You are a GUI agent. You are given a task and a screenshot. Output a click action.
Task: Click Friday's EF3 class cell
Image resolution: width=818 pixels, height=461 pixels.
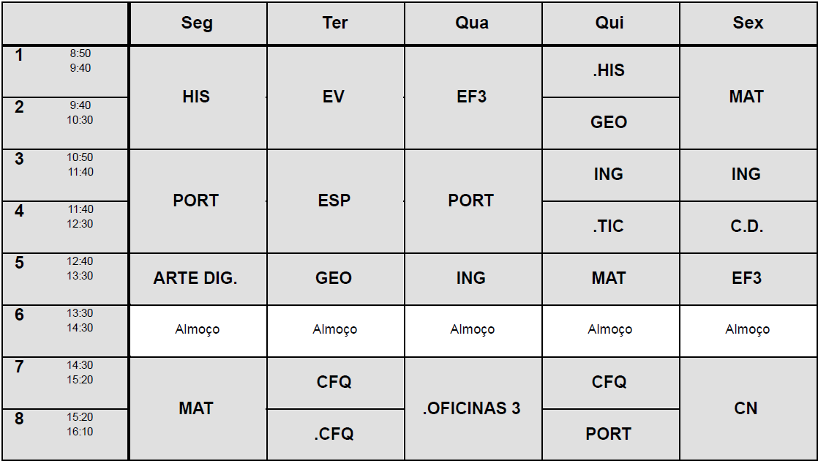point(747,278)
